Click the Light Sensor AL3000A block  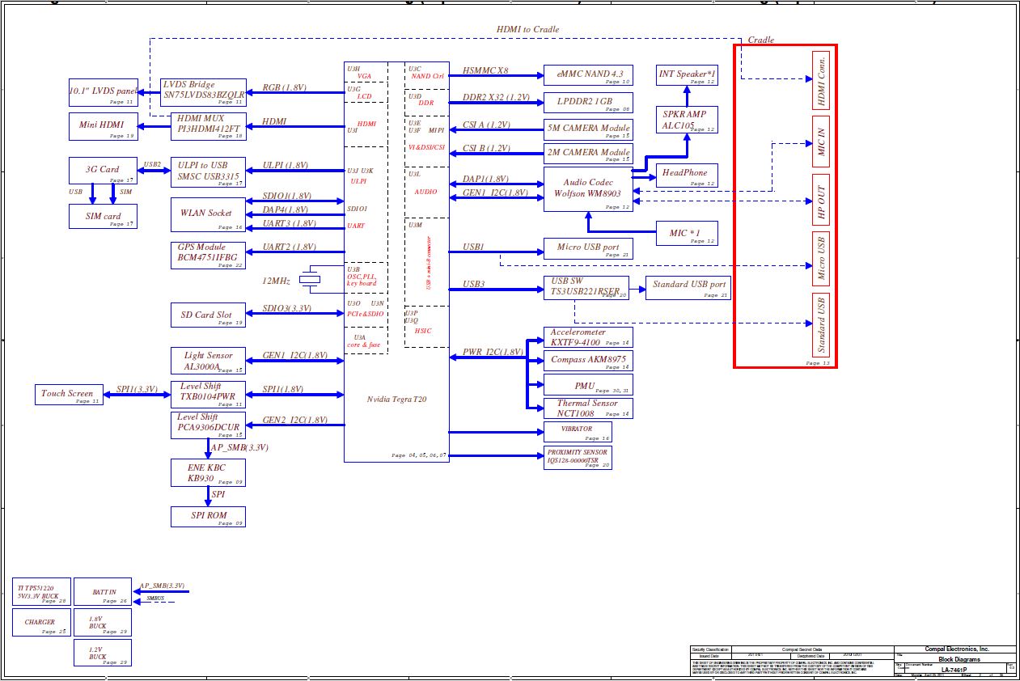pos(208,361)
